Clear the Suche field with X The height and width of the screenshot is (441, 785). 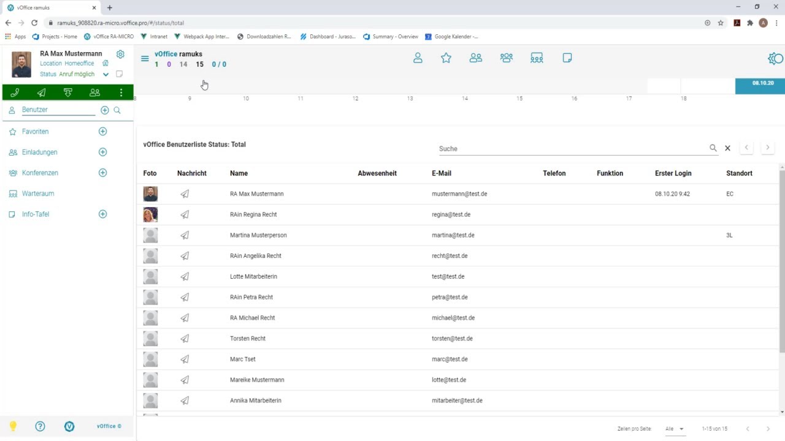tap(727, 148)
